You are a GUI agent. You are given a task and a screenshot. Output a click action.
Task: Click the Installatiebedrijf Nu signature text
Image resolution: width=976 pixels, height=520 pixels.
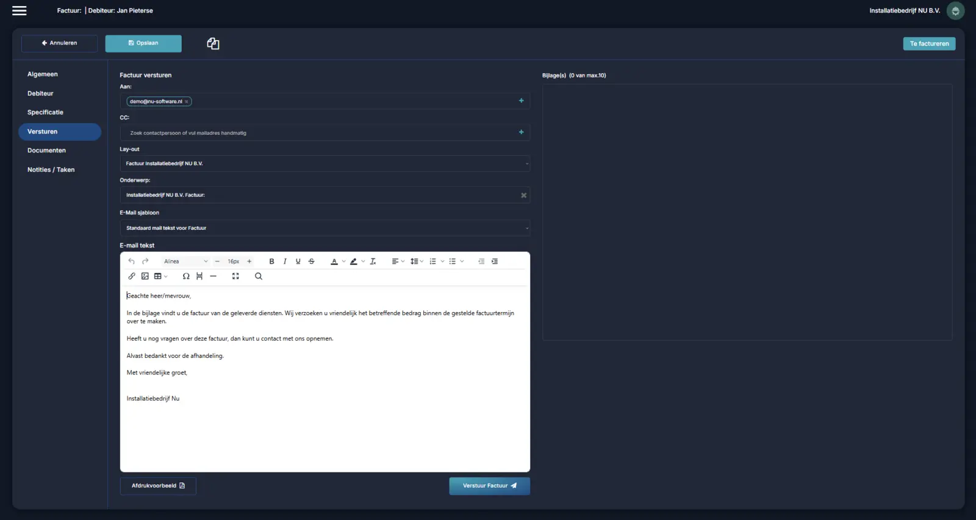(153, 399)
